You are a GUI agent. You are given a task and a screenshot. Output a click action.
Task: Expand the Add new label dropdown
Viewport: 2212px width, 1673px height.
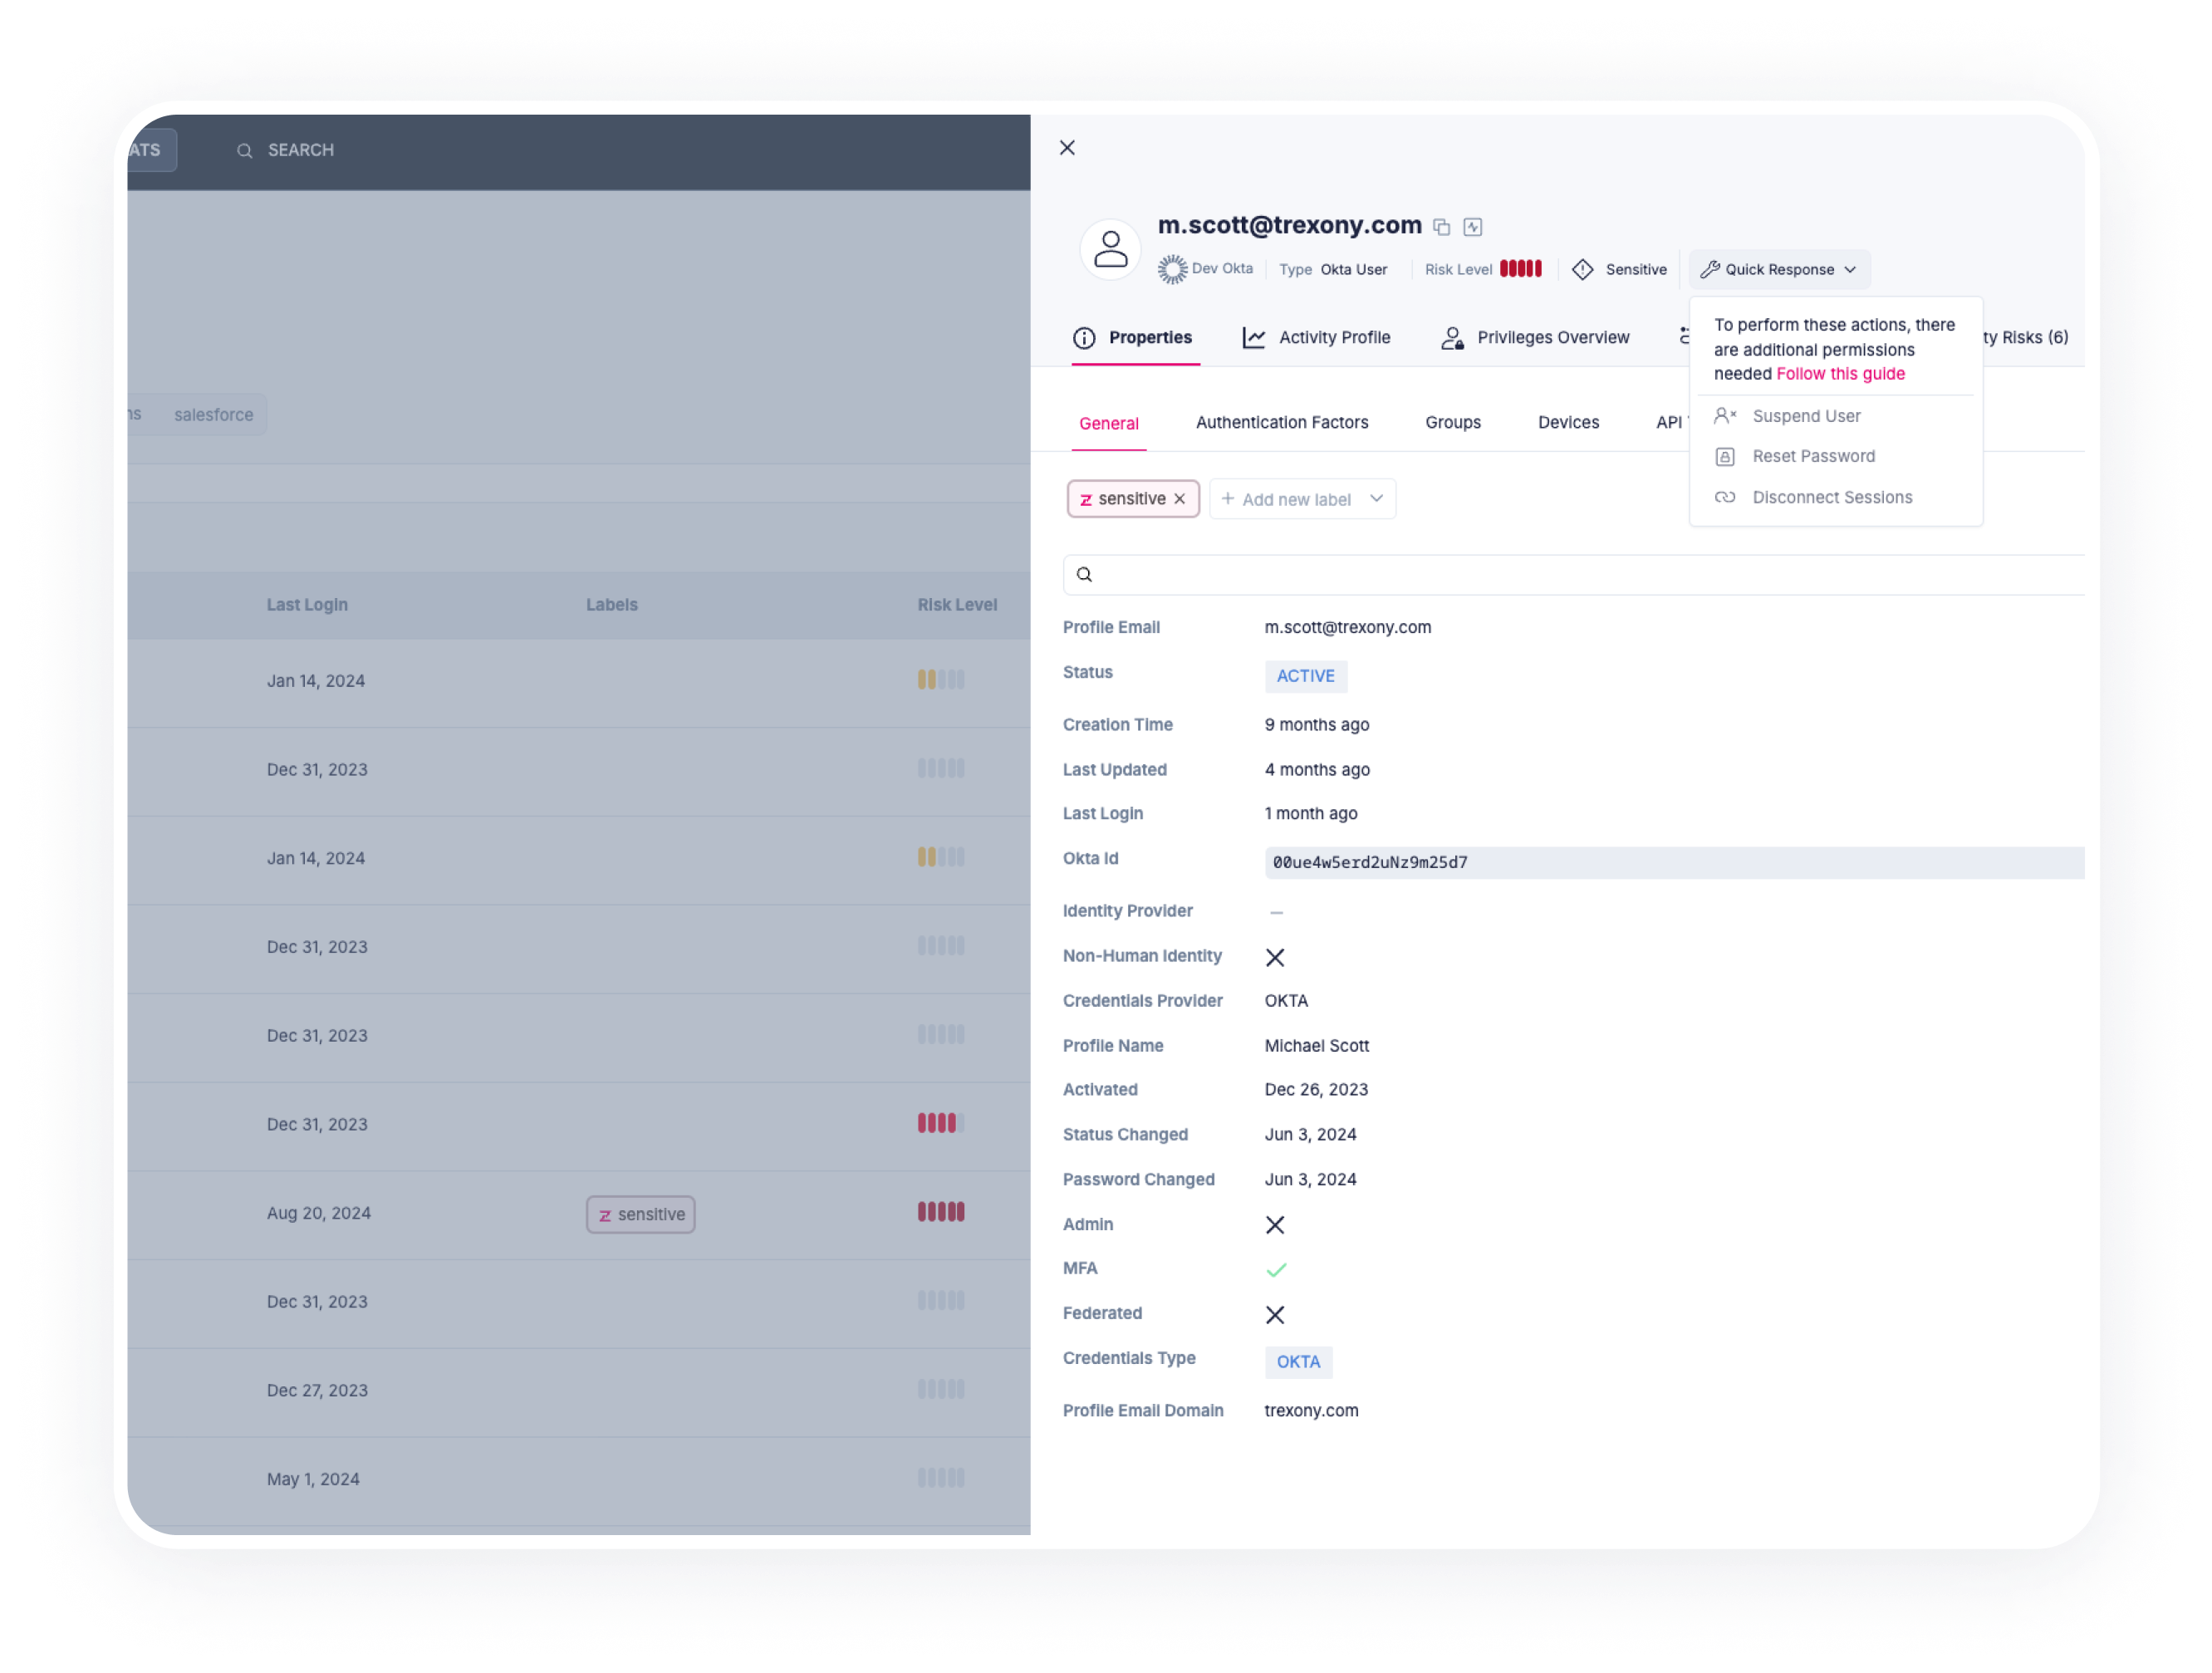1302,499
